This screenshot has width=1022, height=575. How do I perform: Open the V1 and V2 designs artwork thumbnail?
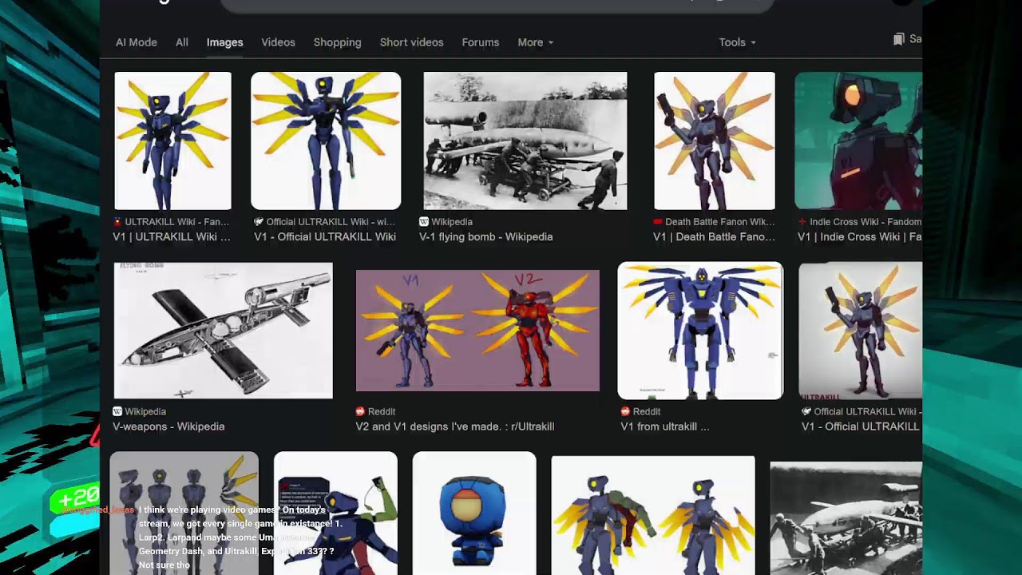click(x=477, y=331)
